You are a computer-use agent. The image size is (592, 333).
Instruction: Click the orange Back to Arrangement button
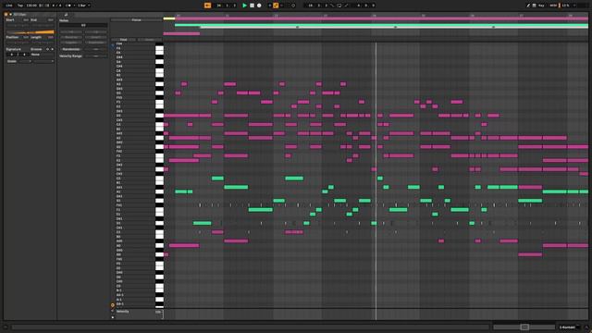[207, 6]
